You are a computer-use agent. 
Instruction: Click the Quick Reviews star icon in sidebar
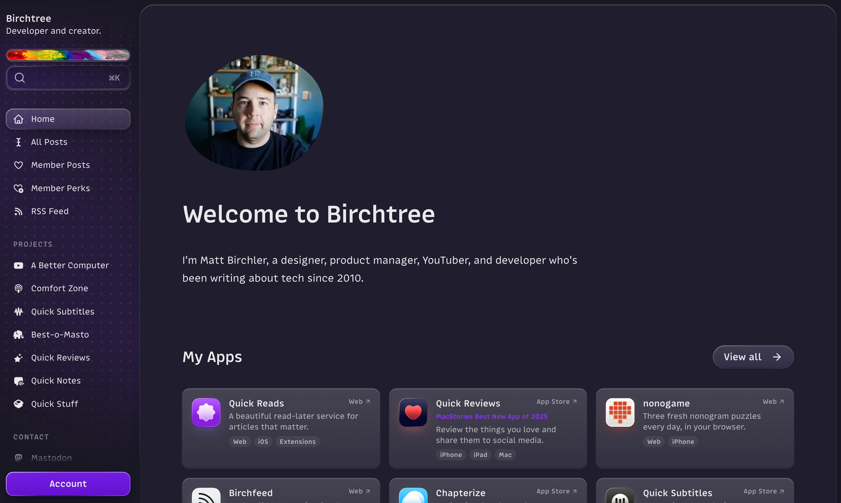pyautogui.click(x=18, y=358)
